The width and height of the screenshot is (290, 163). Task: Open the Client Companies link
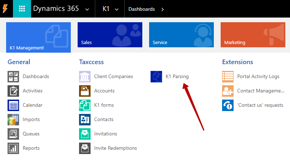click(114, 76)
